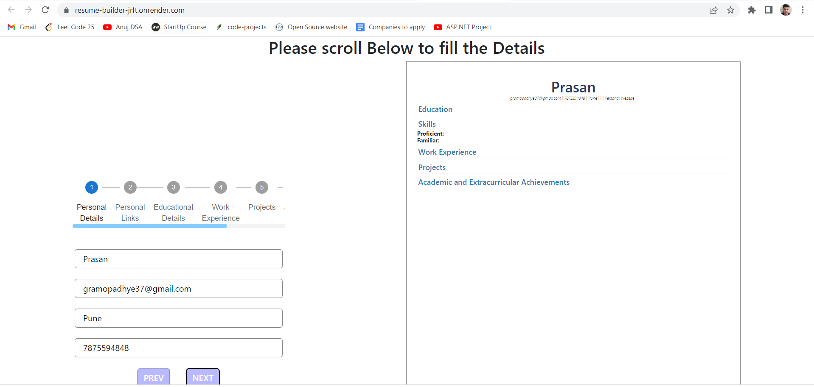The image size is (814, 387).
Task: Click the PREV button
Action: coord(154,377)
